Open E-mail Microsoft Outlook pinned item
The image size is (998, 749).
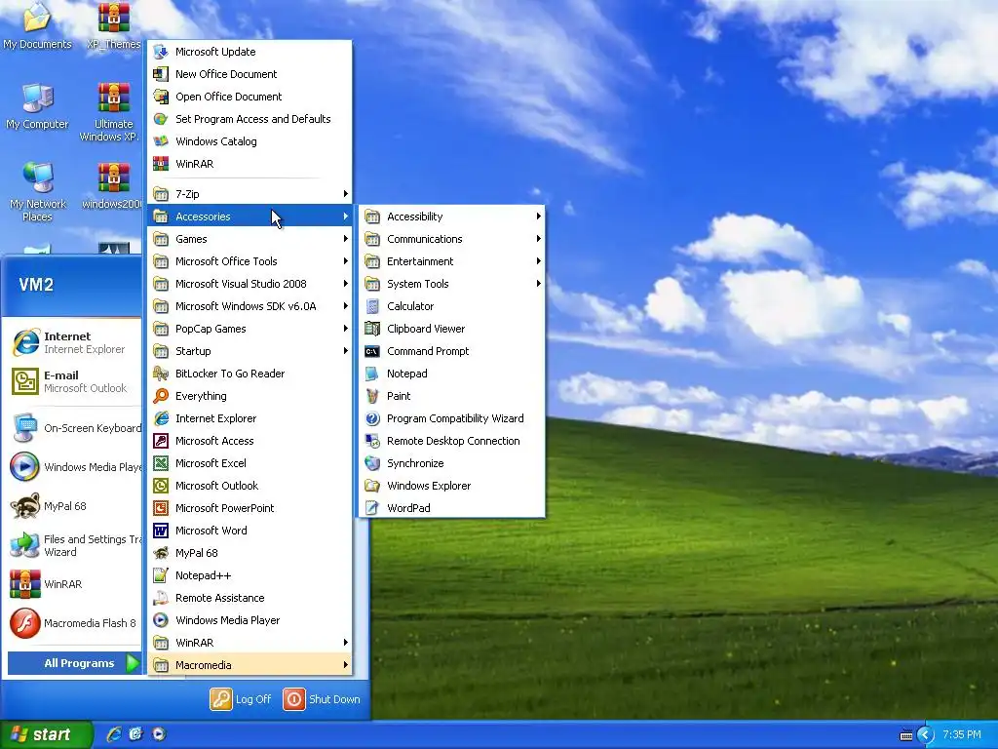tap(74, 381)
